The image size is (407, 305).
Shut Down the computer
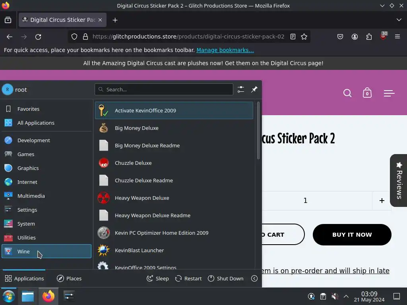pyautogui.click(x=226, y=278)
